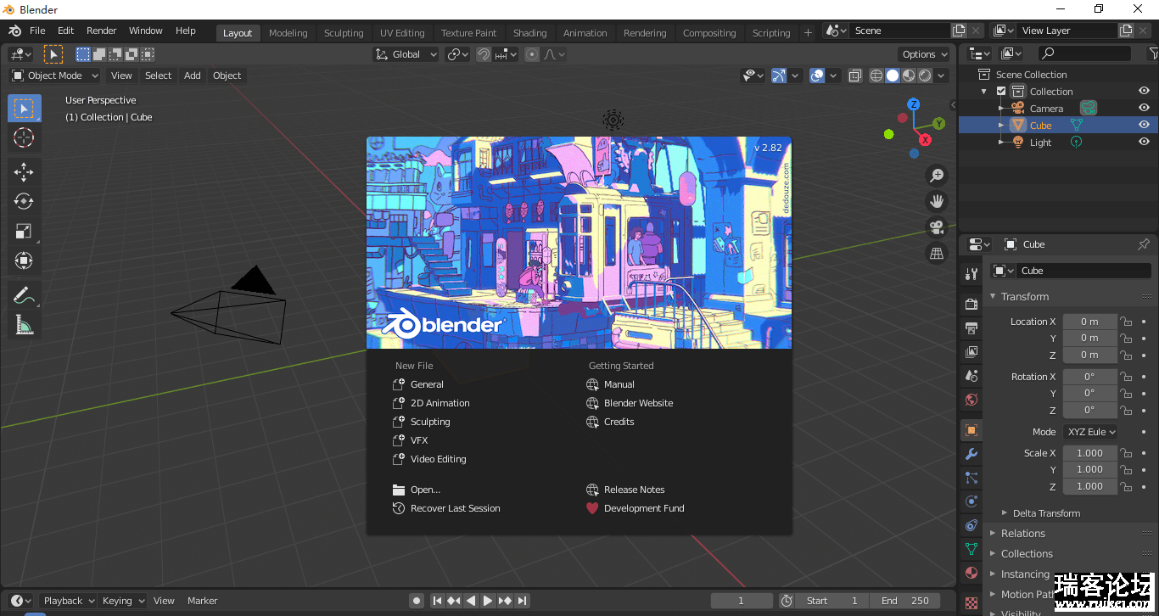Viewport: 1159px width, 616px height.
Task: Toggle Light visibility eye in outliner
Action: [x=1144, y=142]
